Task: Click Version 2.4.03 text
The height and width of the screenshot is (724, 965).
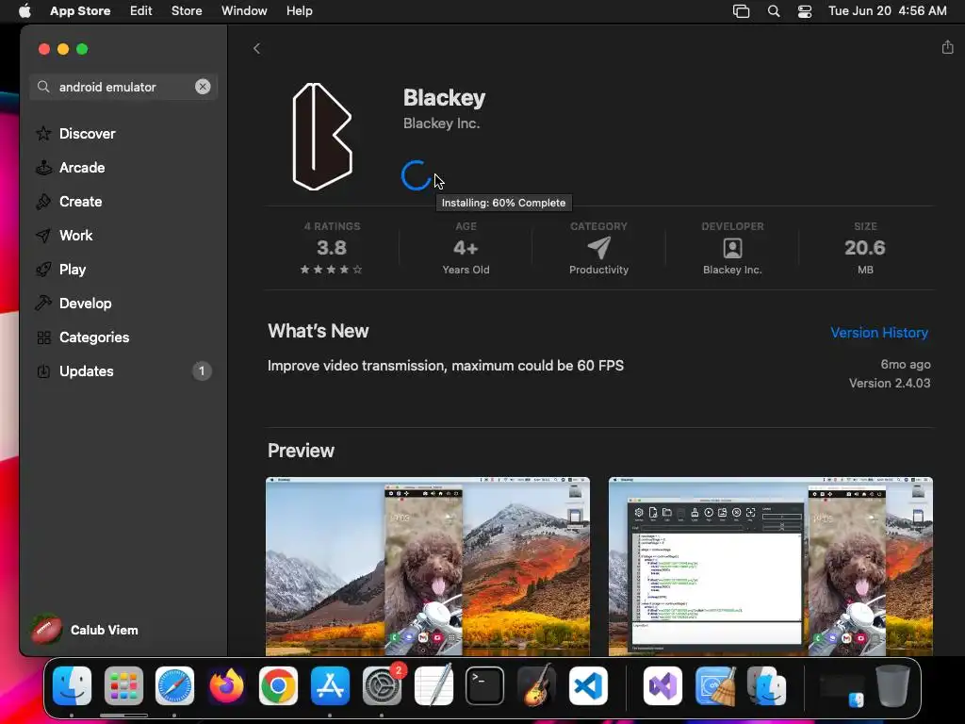Action: (x=890, y=383)
